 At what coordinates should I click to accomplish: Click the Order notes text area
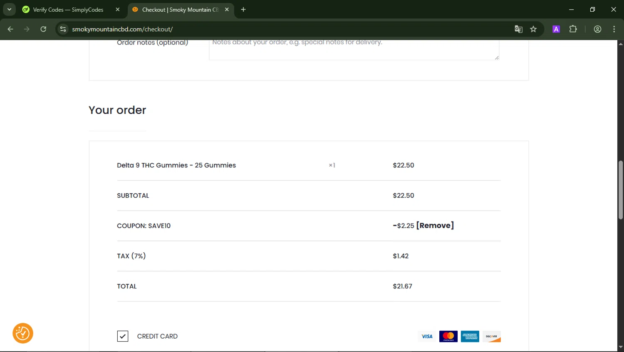pos(354,50)
